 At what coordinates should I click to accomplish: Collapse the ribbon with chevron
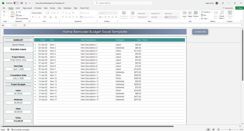[x=241, y=21]
